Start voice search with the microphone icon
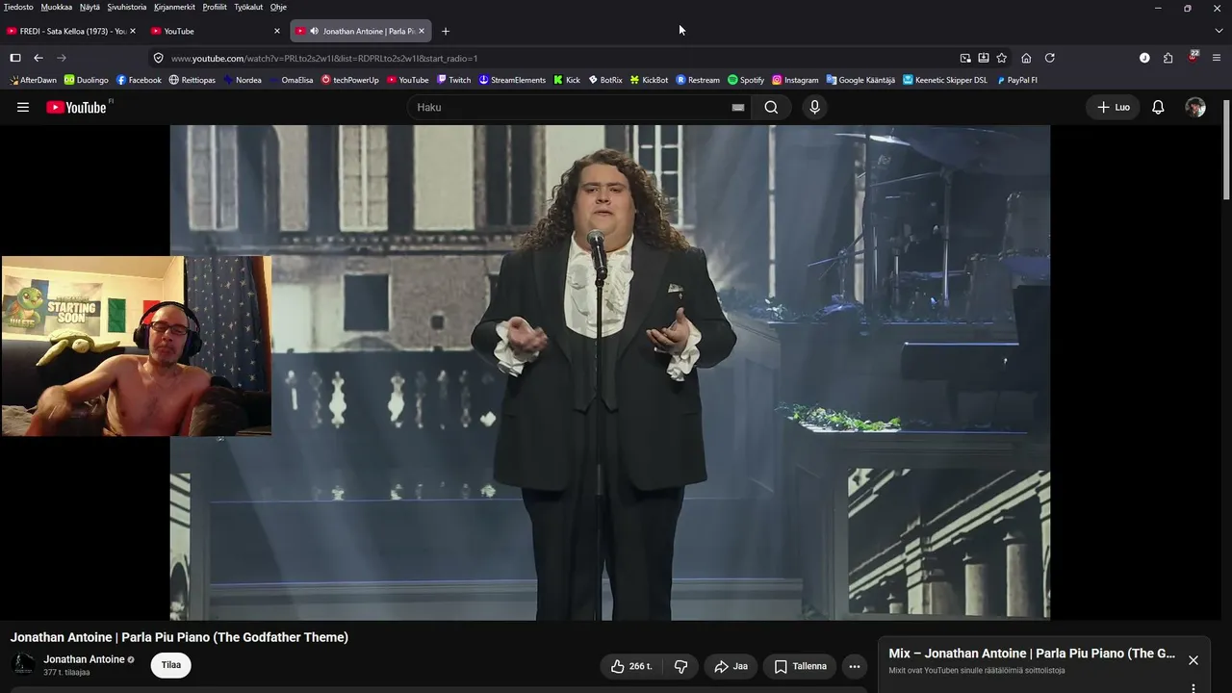The height and width of the screenshot is (693, 1232). (x=814, y=107)
